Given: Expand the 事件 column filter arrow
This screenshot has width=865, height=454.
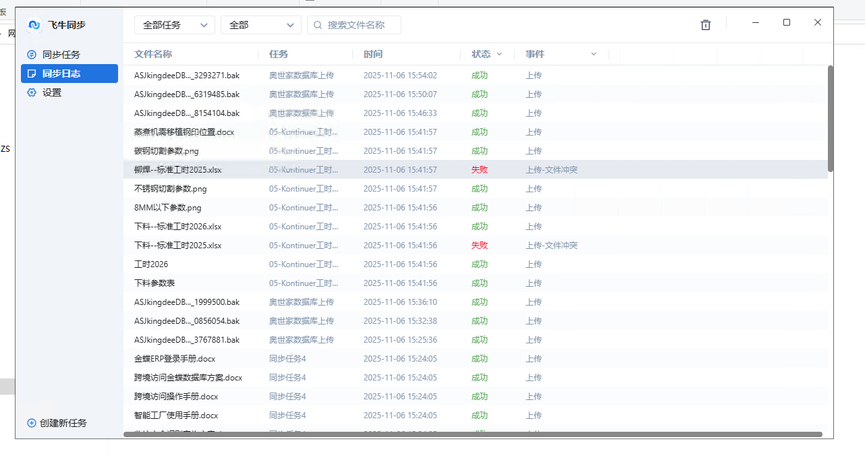Looking at the screenshot, I should (594, 54).
